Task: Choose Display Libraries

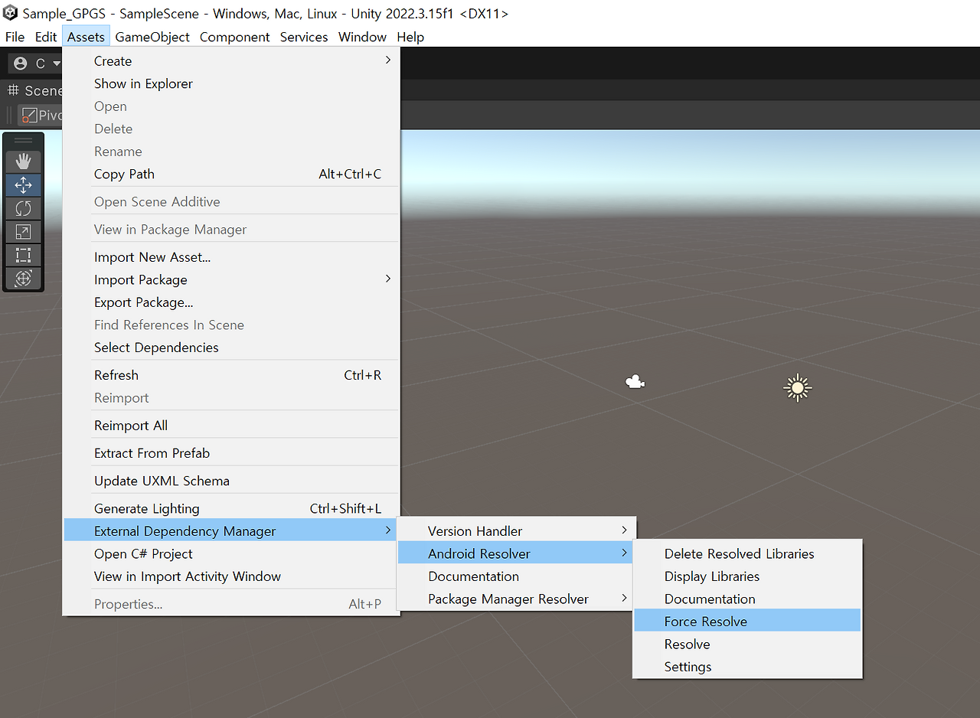Action: (x=711, y=576)
